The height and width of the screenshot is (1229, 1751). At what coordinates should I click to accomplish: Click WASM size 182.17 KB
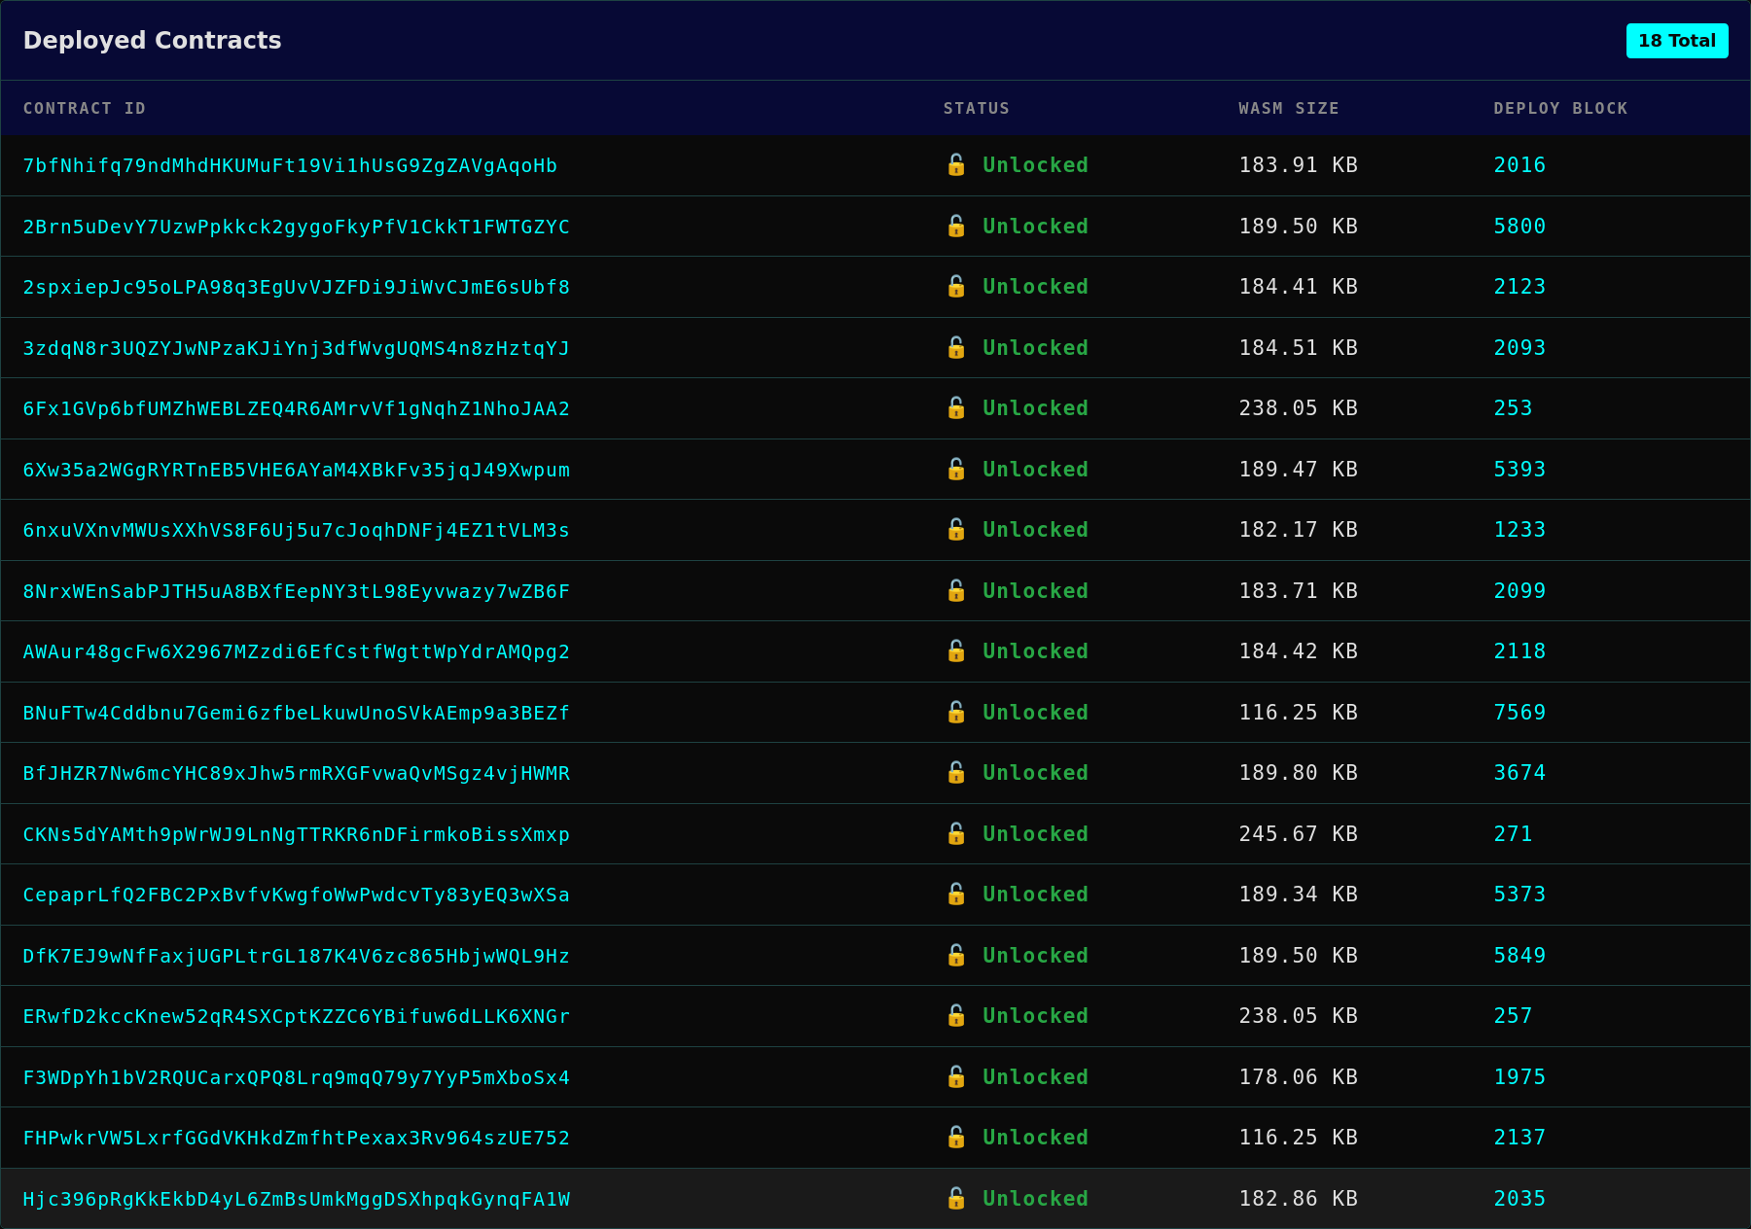(1298, 530)
